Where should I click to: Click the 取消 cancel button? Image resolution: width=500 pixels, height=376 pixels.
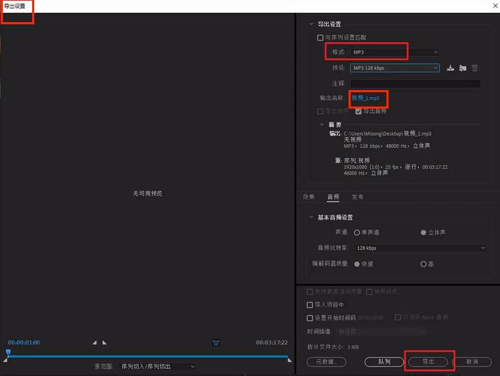coord(472,362)
